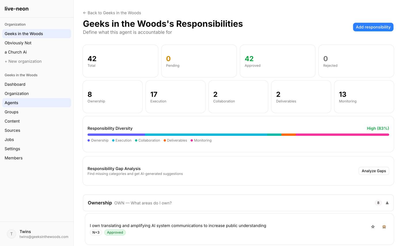Go back to Geeks in the Woods
Image resolution: width=403 pixels, height=246 pixels.
[112, 13]
